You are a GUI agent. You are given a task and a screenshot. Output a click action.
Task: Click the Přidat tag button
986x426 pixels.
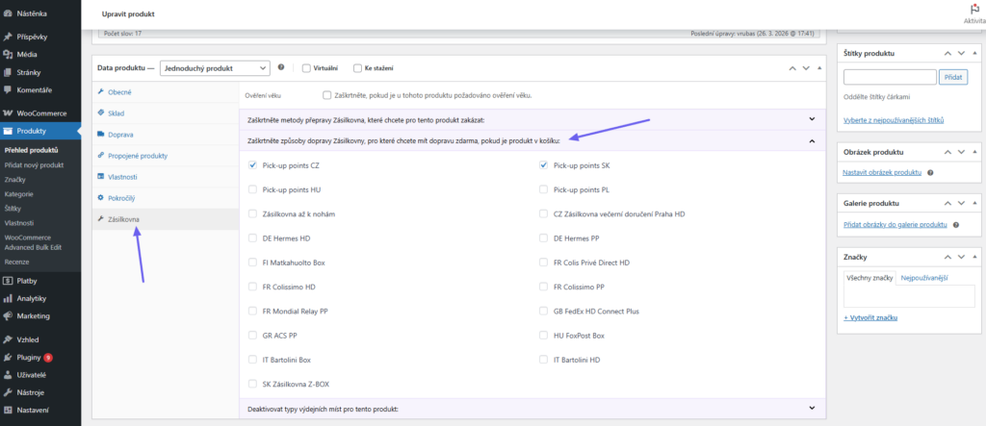click(953, 77)
